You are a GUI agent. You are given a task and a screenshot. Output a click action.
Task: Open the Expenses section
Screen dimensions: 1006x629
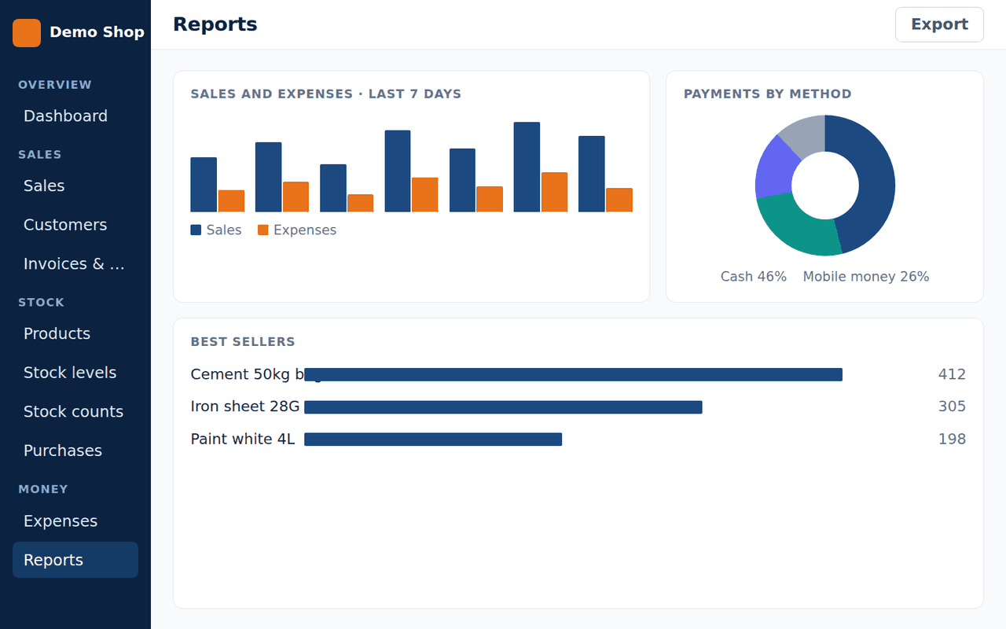[x=75, y=521]
